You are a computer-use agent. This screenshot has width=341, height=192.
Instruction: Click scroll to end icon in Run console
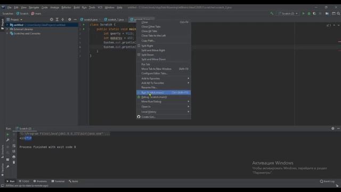pos(14,151)
